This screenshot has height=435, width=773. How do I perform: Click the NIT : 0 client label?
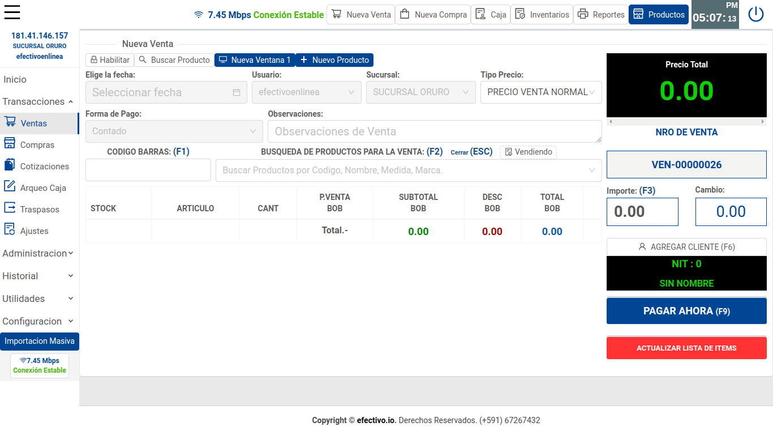click(x=686, y=264)
